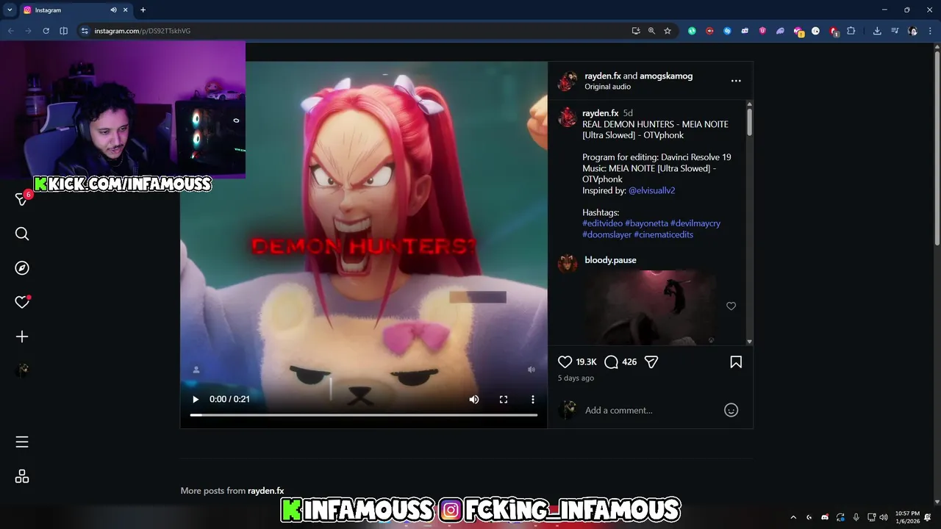Open the #editvideo hashtag

pos(602,223)
